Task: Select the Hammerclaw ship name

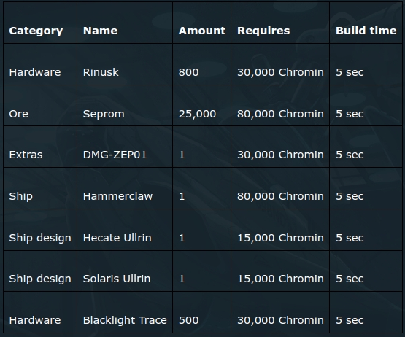Action: [x=117, y=196]
